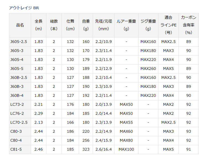Select the 93 carbon content cell
Viewport: 199px width, 155px height.
click(188, 131)
